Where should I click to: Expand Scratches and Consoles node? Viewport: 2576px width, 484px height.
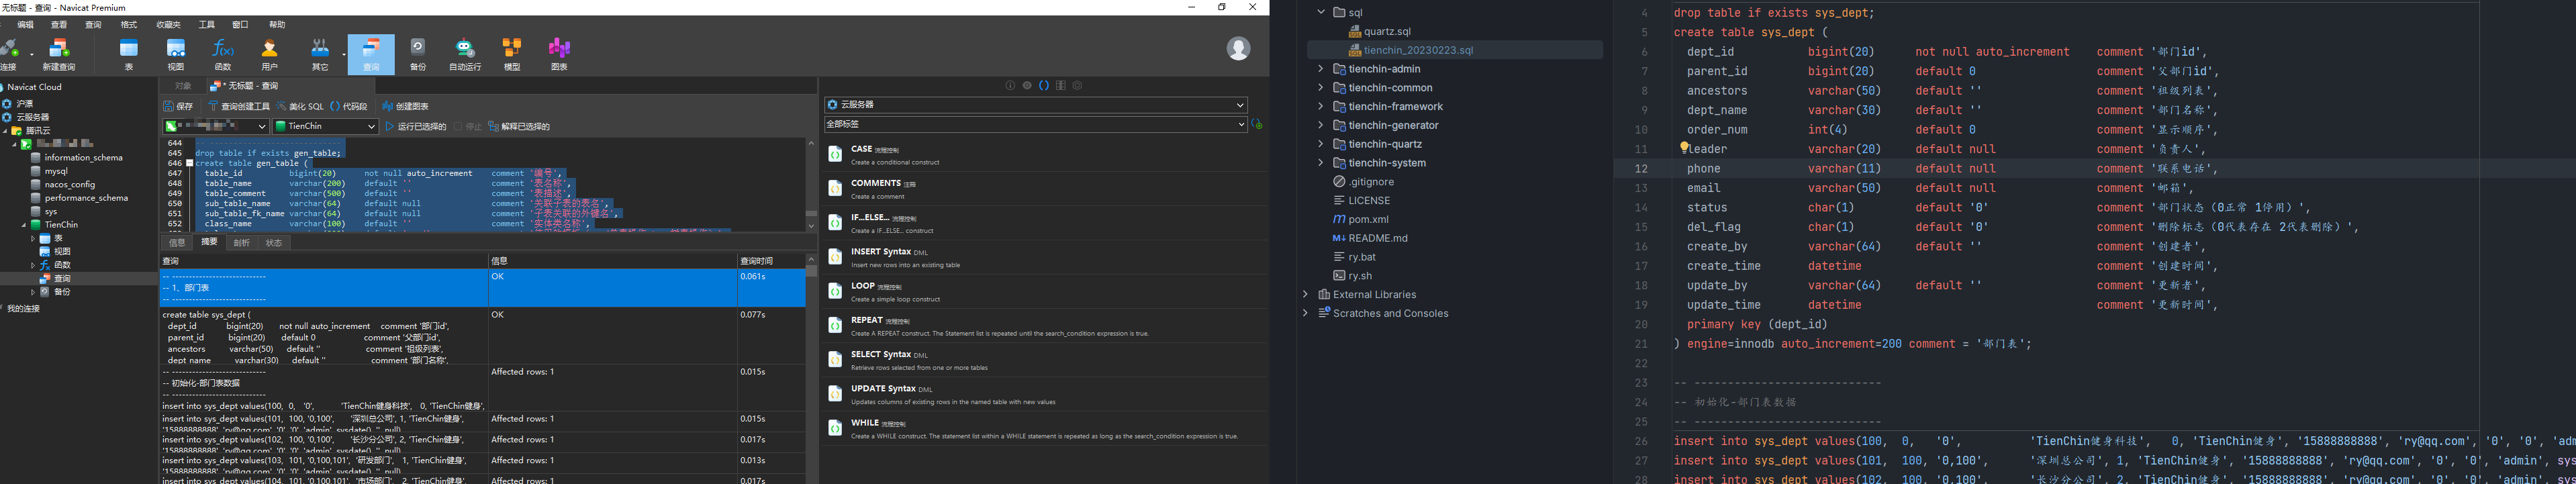pyautogui.click(x=1306, y=313)
